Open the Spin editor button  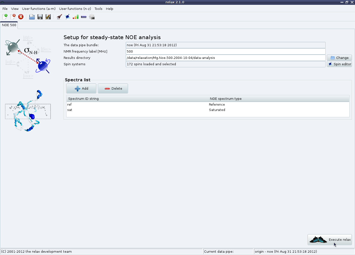coord(339,64)
